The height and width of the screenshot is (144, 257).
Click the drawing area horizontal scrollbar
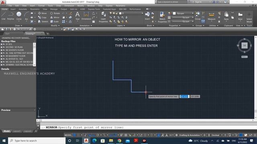[x=145, y=120]
